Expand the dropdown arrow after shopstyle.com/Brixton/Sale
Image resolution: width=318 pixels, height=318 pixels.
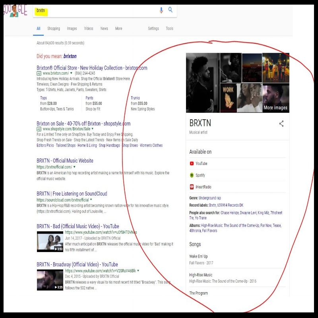(x=93, y=129)
